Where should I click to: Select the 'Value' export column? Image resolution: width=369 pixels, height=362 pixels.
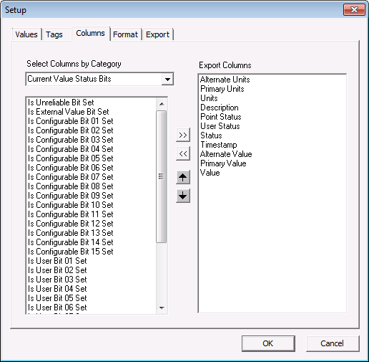click(x=210, y=173)
